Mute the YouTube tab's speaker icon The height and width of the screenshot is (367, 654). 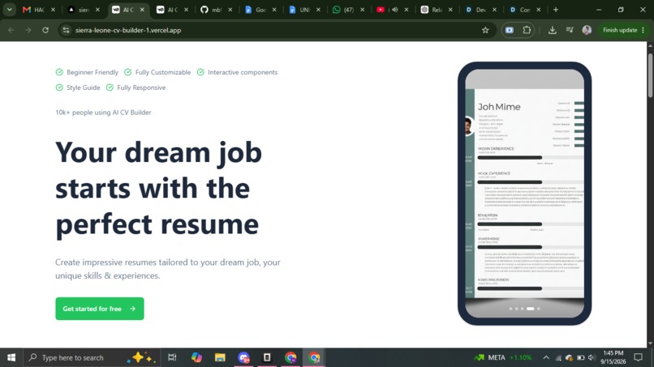[x=394, y=10]
